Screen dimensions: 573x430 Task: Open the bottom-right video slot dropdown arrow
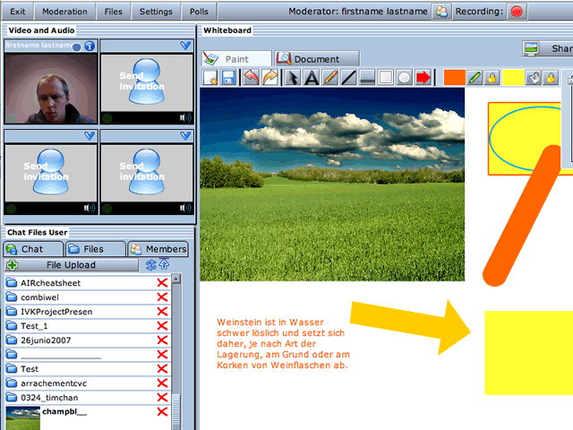coord(186,135)
